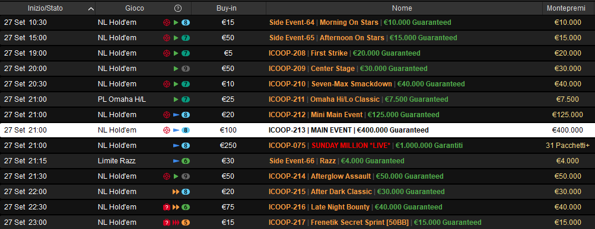Click the triple-arrow hyper speed icon on ICOOP-217 row
The width and height of the screenshot is (595, 229).
point(176,222)
